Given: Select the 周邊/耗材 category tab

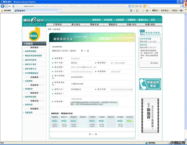Looking at the screenshot, I should tap(131, 25).
